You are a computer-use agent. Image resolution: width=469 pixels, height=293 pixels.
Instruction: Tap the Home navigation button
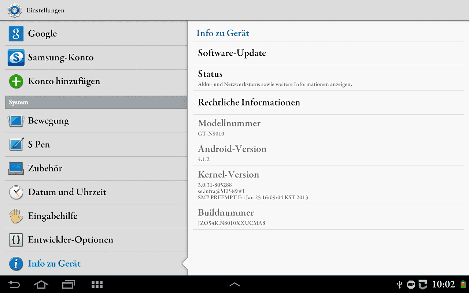pyautogui.click(x=41, y=285)
